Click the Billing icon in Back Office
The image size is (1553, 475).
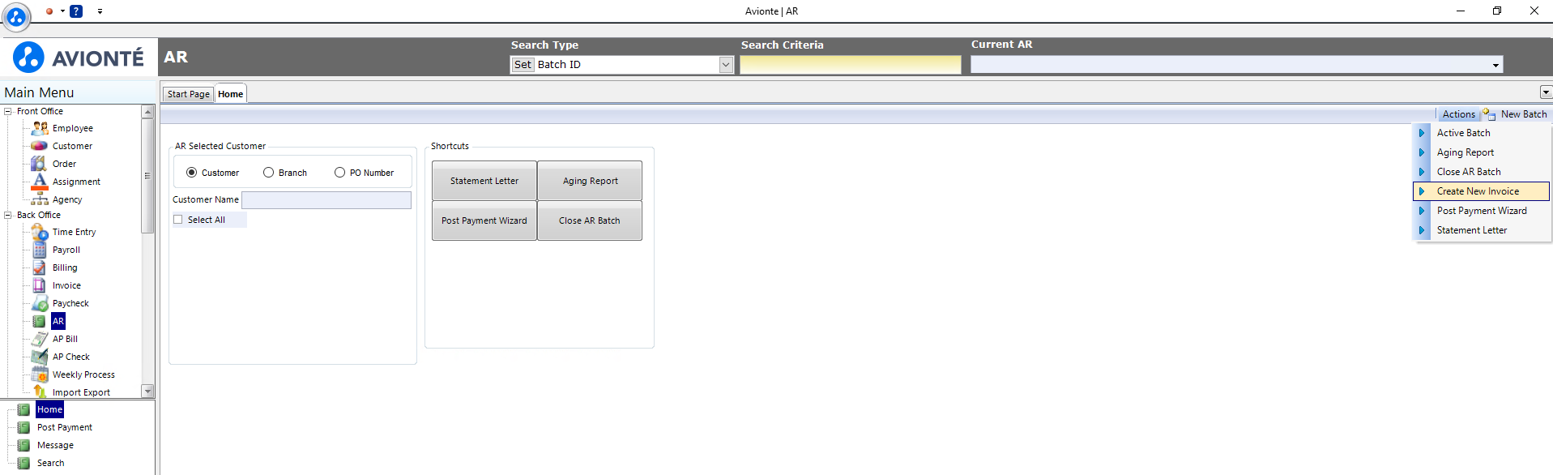40,268
